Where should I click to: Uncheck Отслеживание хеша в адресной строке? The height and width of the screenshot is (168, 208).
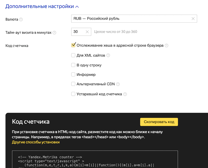(x=73, y=45)
